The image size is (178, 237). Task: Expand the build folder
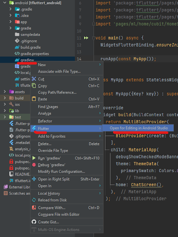[x=5, y=98]
